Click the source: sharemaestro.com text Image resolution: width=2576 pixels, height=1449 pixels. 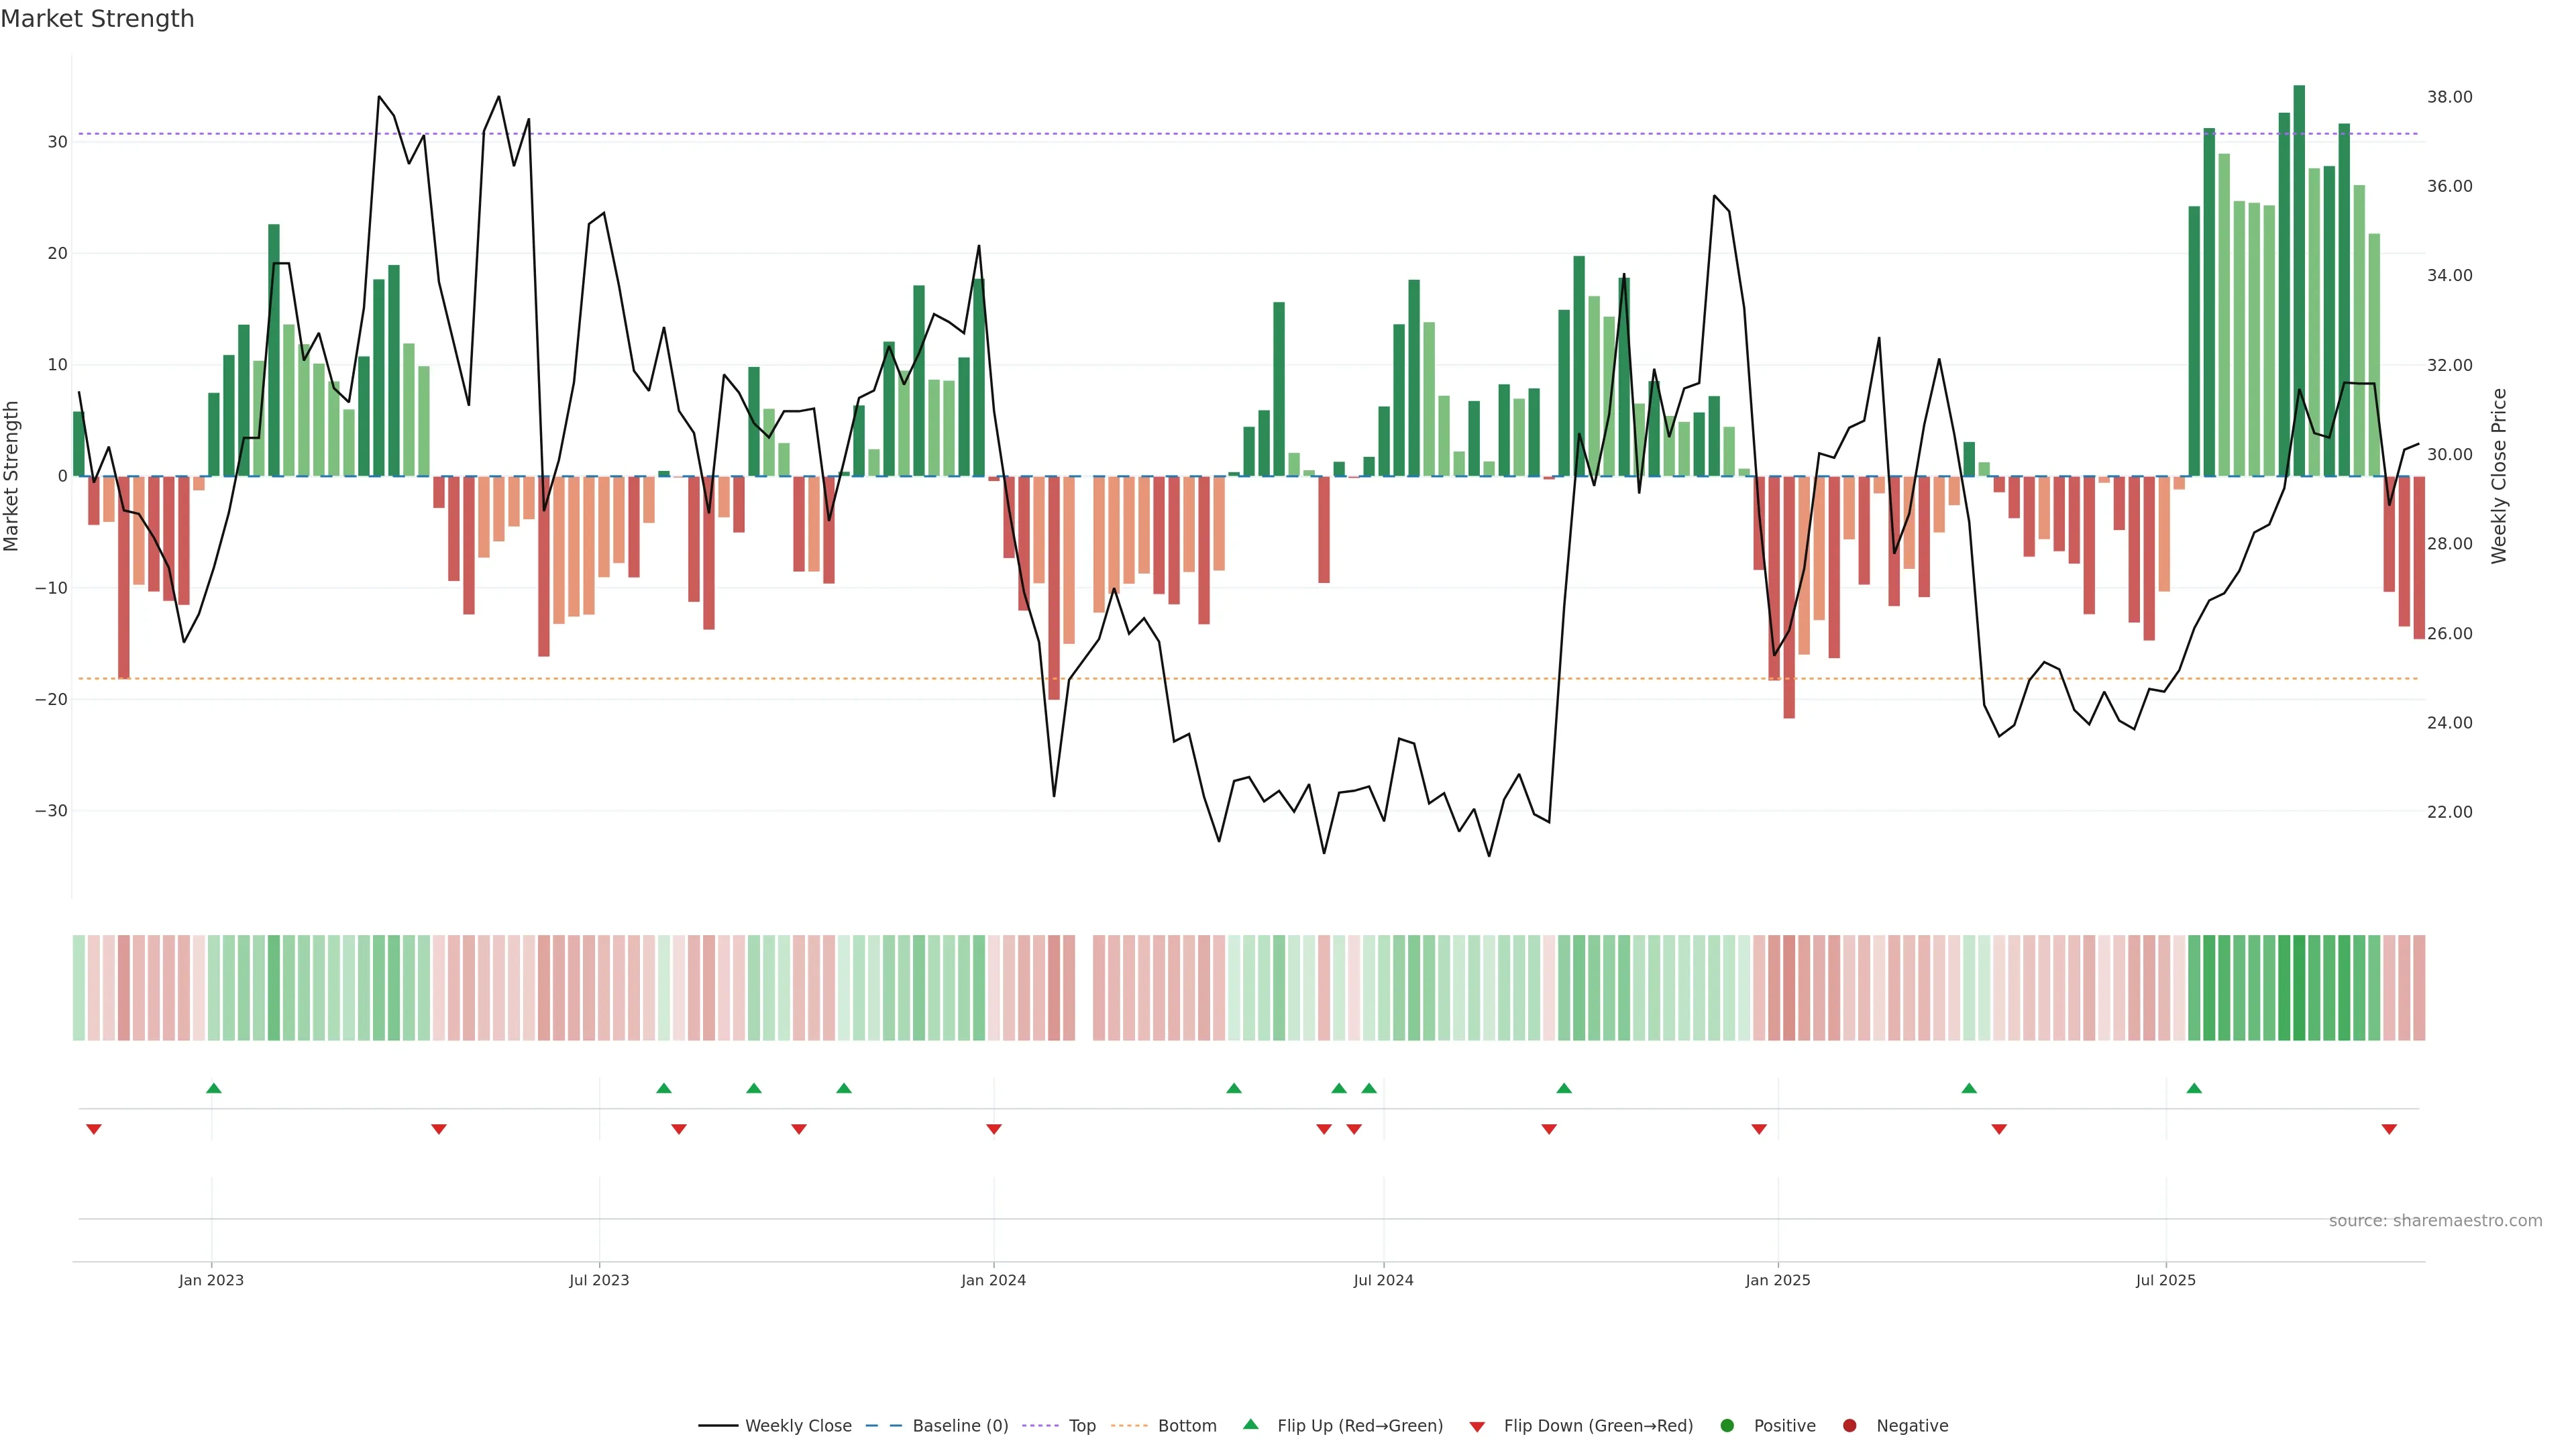point(2435,1220)
